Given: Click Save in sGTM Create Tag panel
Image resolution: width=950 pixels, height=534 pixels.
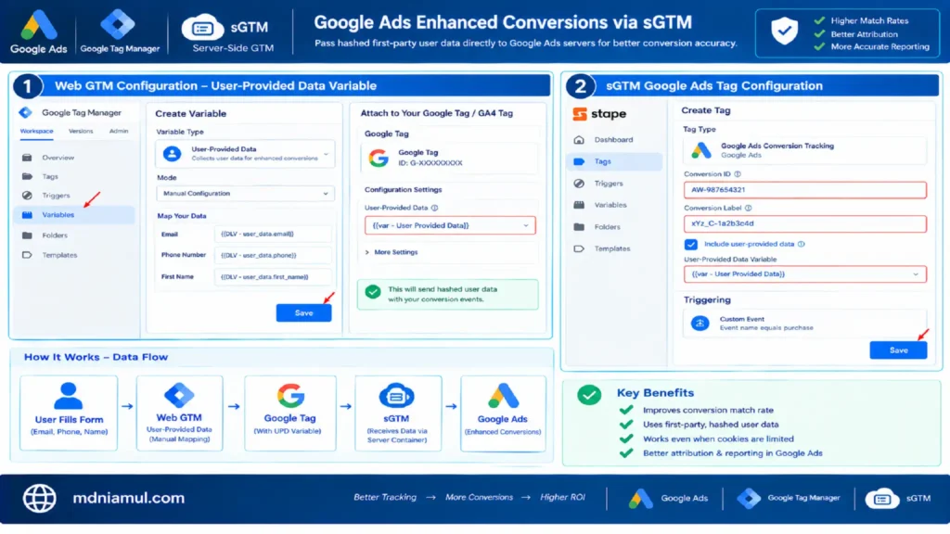Looking at the screenshot, I should point(898,350).
